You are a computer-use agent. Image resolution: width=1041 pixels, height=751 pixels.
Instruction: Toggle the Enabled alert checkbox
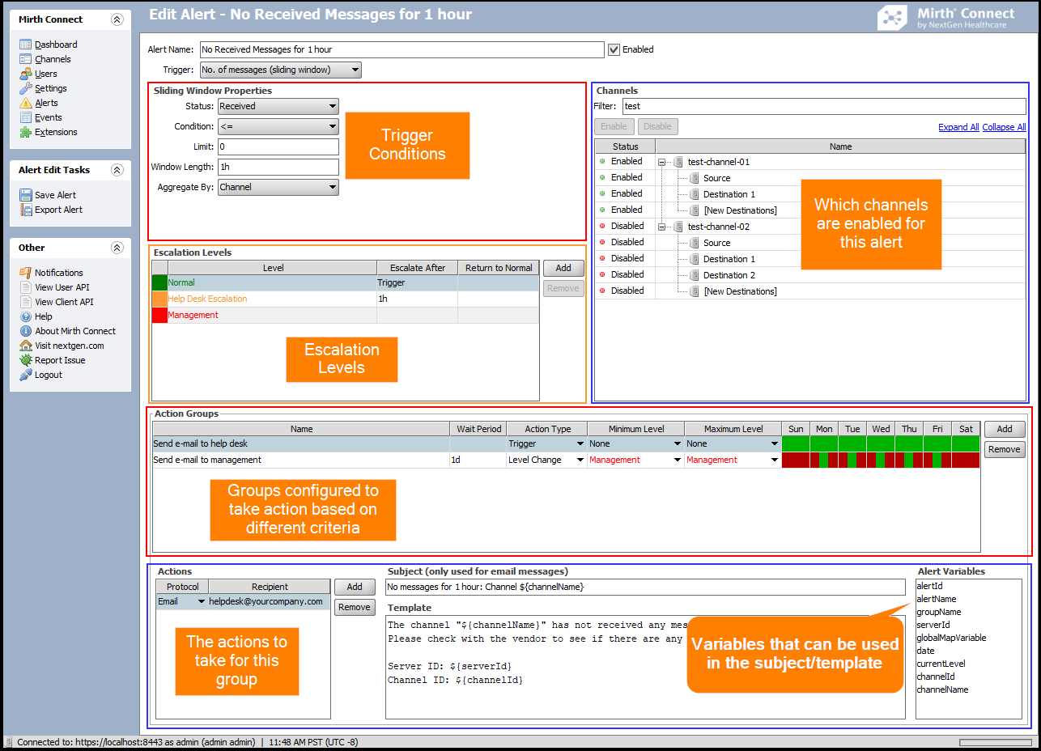(x=614, y=49)
